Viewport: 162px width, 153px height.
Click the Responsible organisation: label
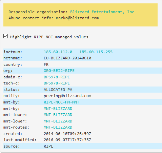click(x=38, y=12)
